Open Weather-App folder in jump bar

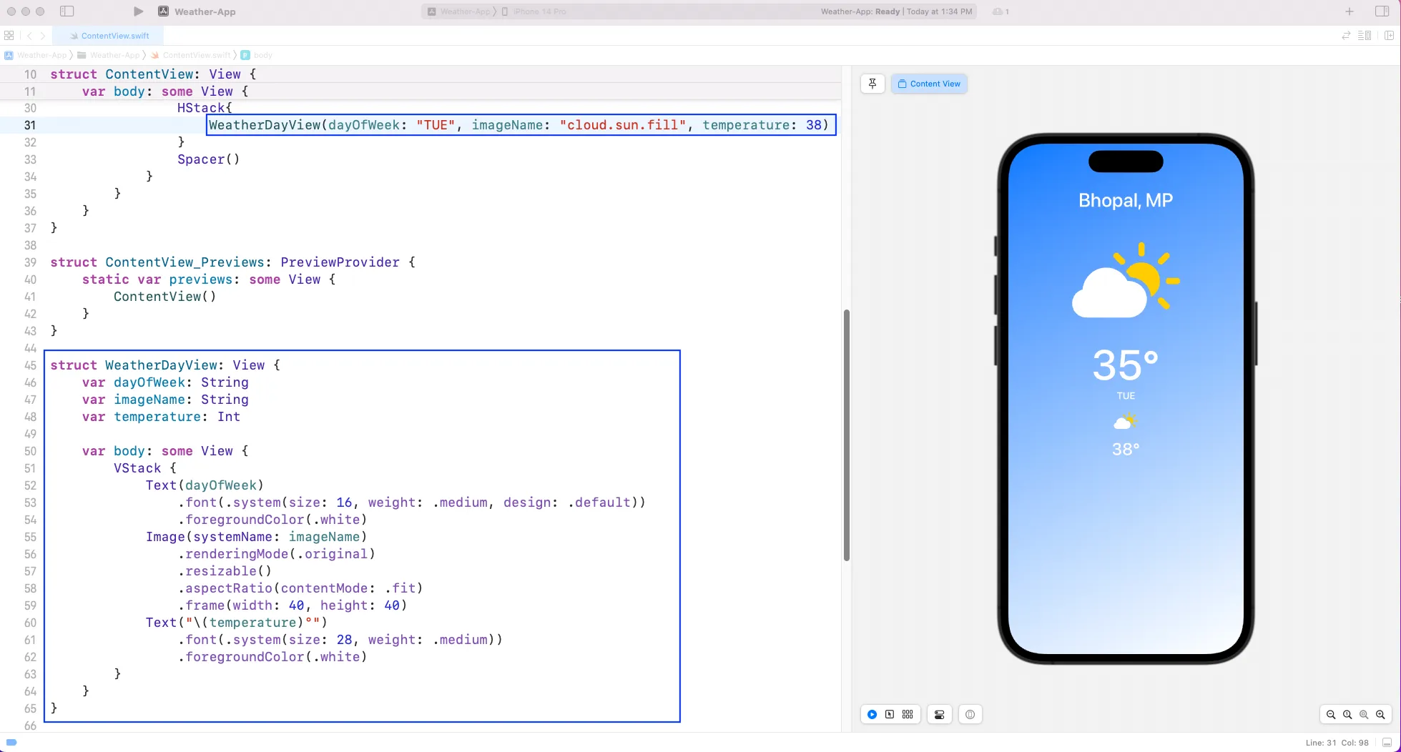[109, 55]
